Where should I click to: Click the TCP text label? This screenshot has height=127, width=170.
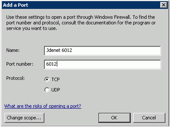(56, 79)
